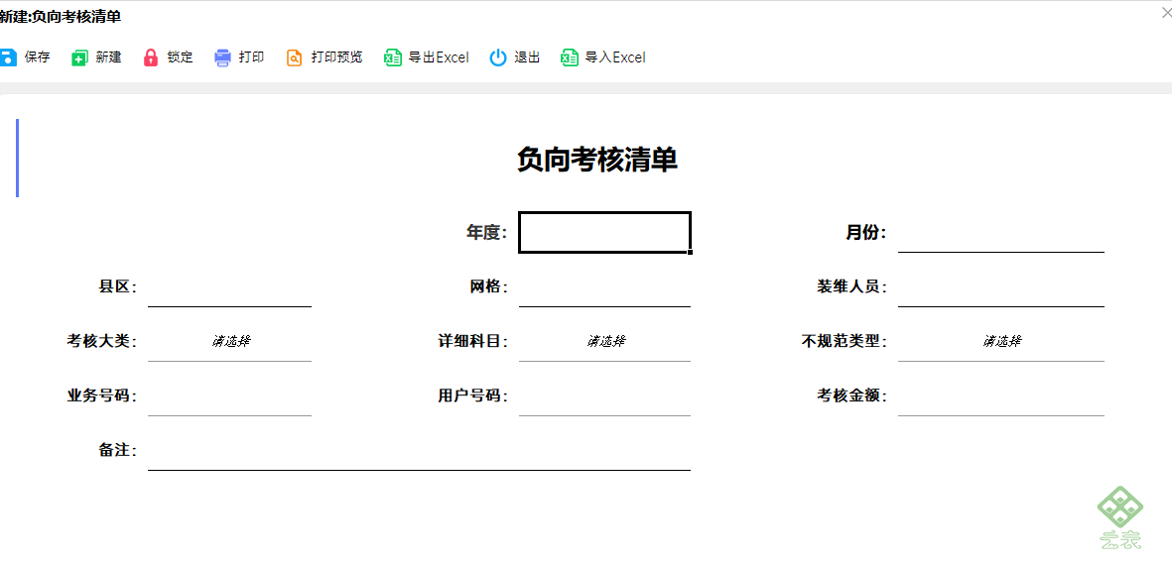Click into the 县区 field
The image size is (1172, 564).
[229, 286]
